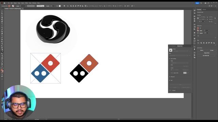Select the black traced domino tile on canvas
The image size is (218, 122).
pyautogui.click(x=79, y=73)
